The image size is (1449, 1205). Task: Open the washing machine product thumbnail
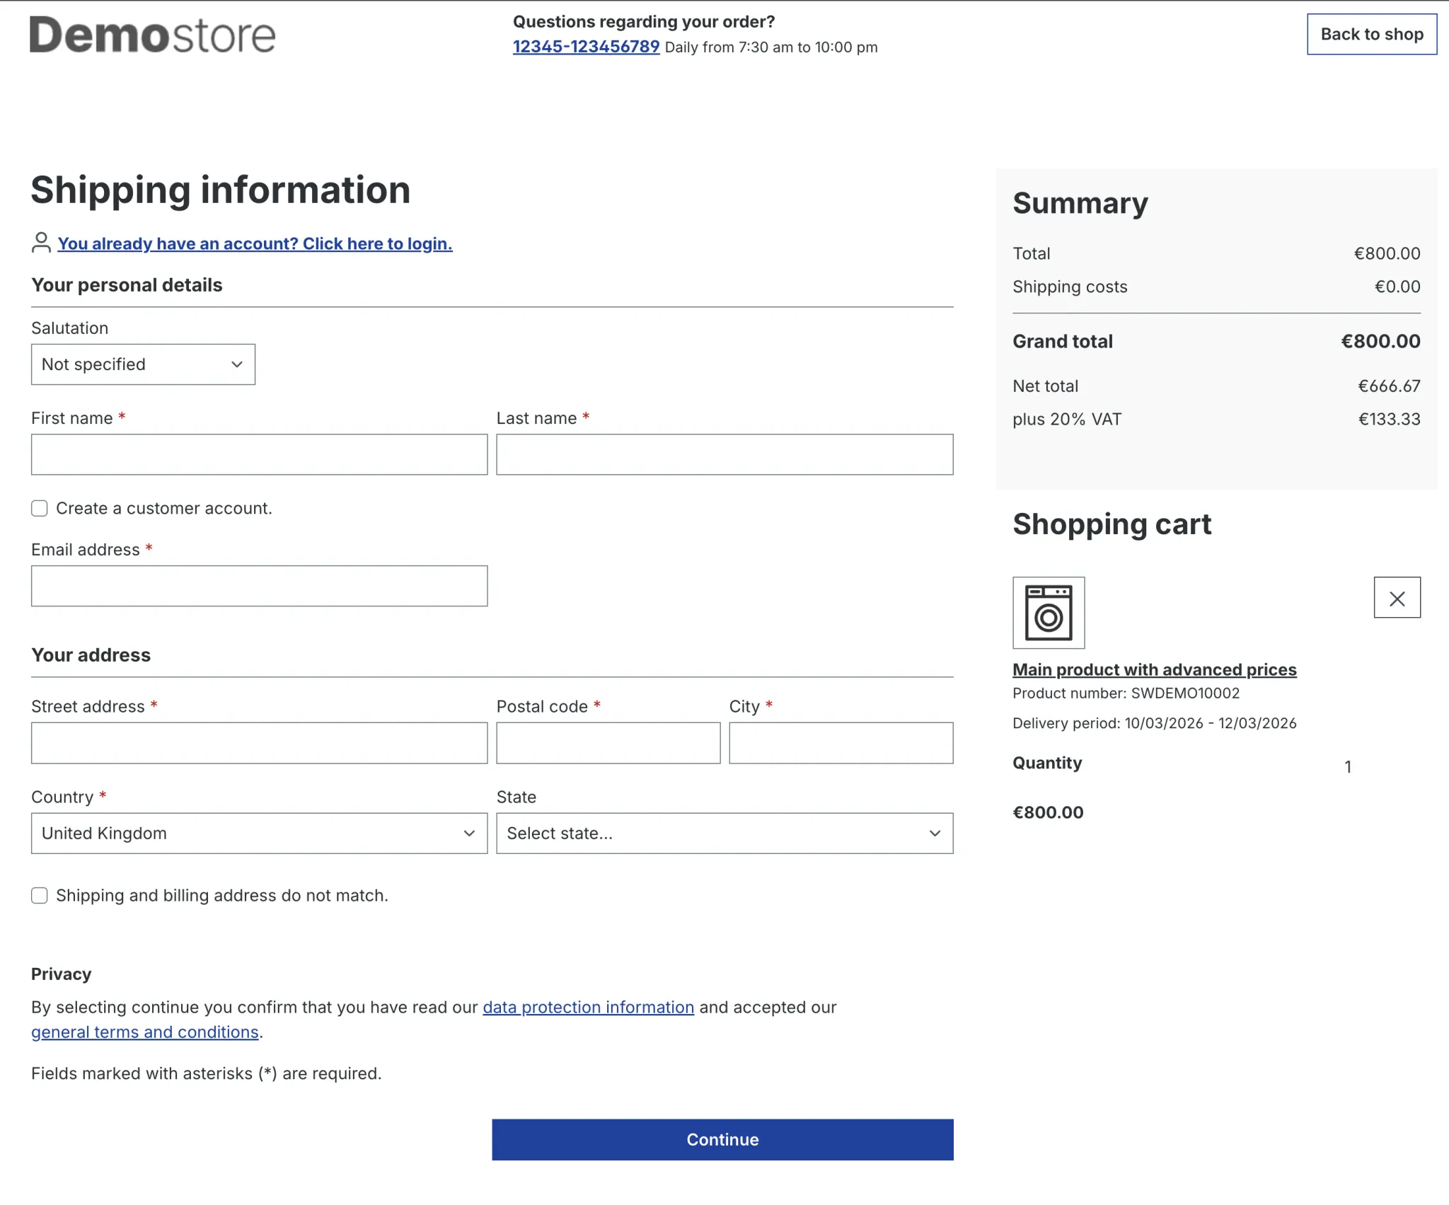click(x=1049, y=613)
